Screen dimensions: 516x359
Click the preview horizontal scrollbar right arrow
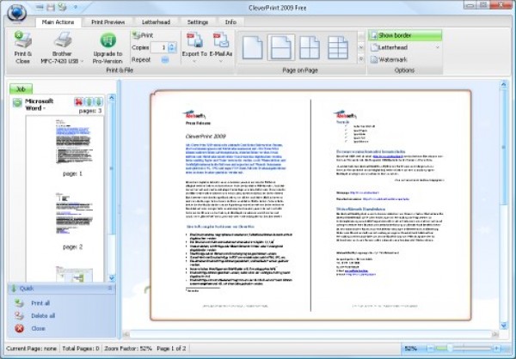point(495,334)
